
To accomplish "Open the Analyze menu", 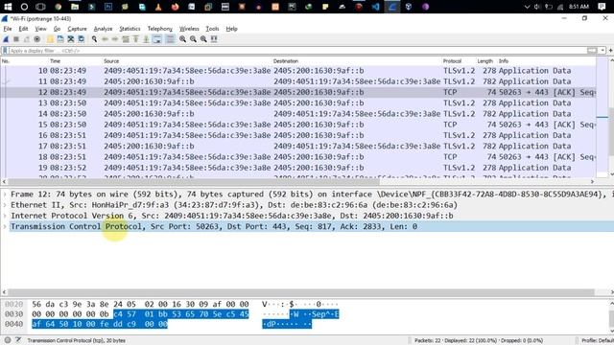I will 103,29.
